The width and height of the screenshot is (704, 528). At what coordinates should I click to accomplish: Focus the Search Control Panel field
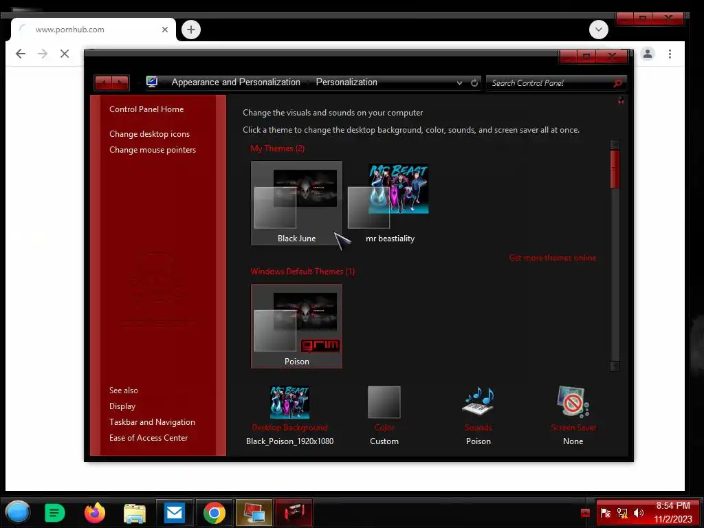pyautogui.click(x=551, y=83)
